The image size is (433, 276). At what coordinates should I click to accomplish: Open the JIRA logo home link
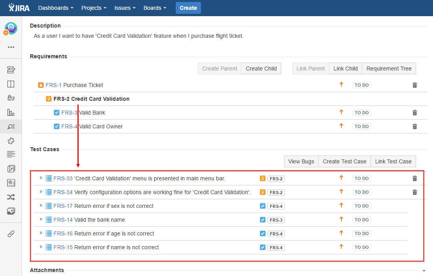[19, 8]
